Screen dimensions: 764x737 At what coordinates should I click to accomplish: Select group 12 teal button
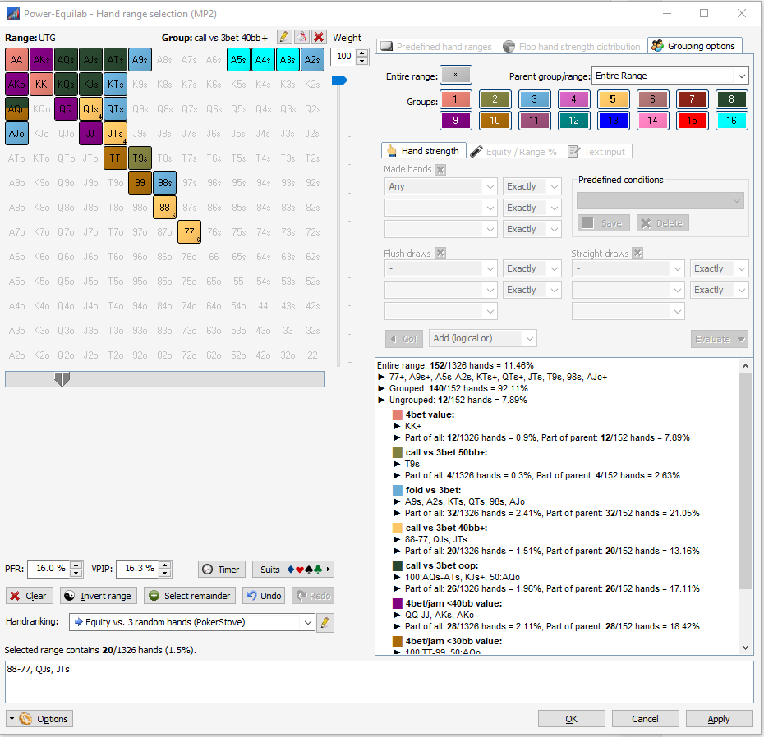pyautogui.click(x=573, y=121)
